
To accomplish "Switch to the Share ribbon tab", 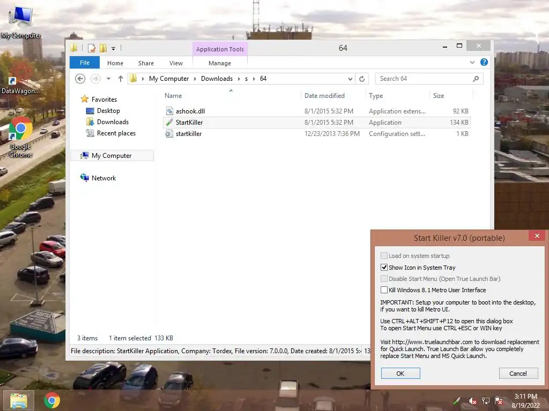I will point(146,63).
